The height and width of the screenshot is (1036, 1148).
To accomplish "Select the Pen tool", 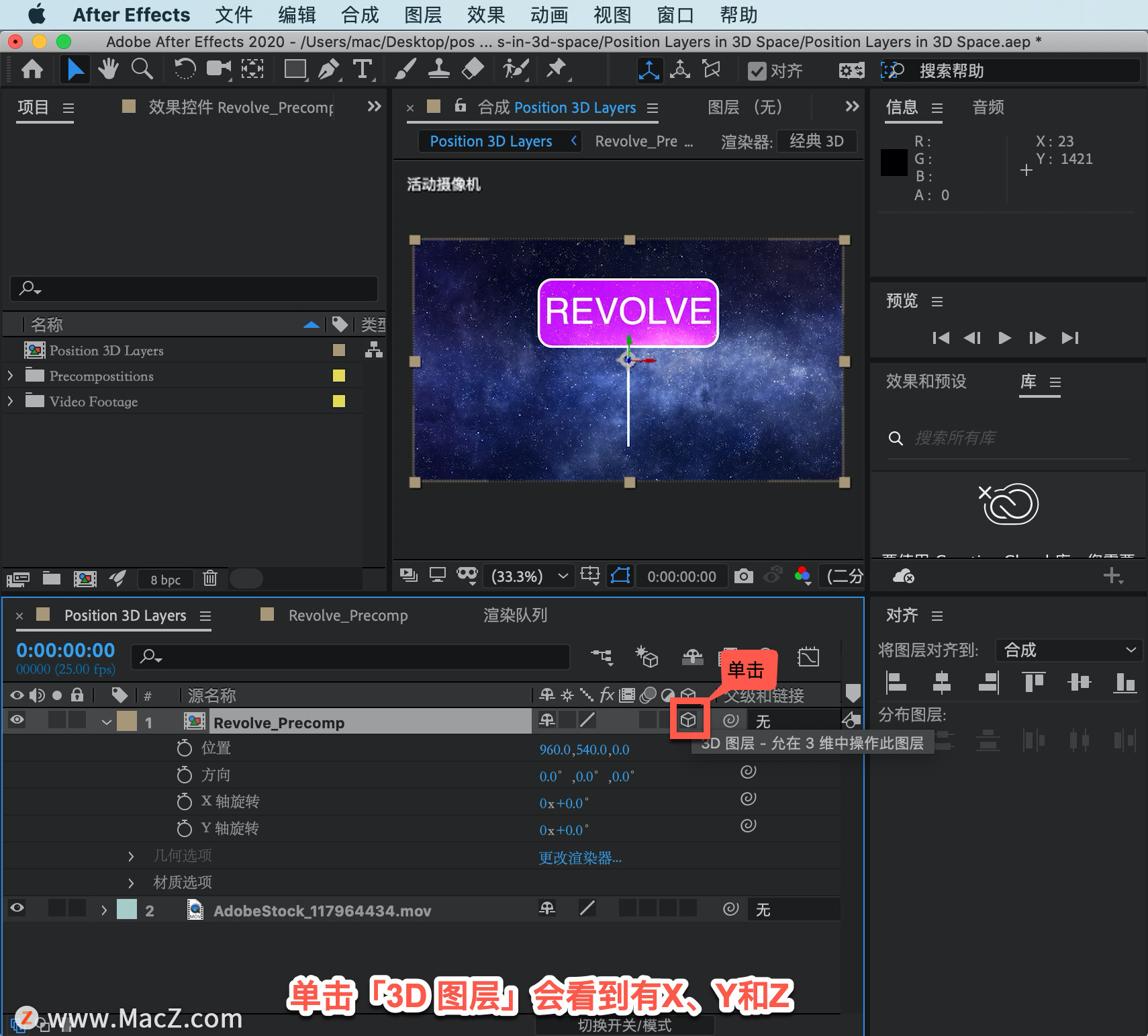I will (329, 69).
